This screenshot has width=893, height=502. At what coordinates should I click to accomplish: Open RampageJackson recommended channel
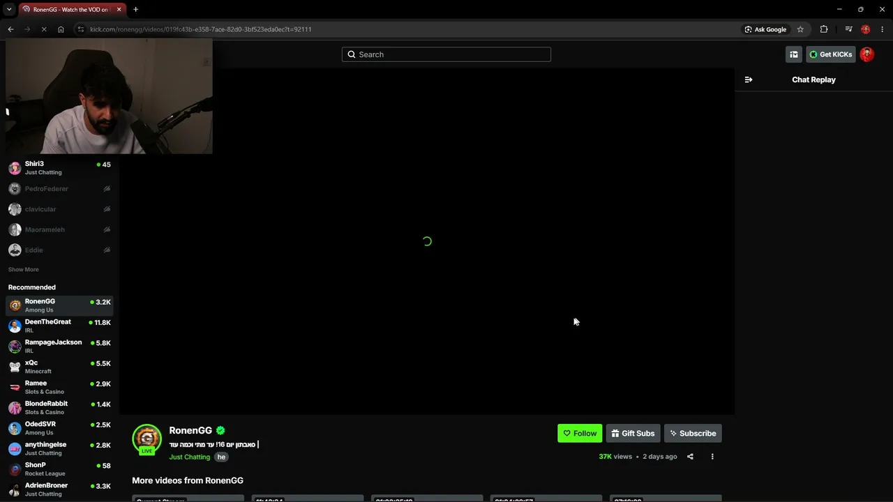(x=59, y=346)
